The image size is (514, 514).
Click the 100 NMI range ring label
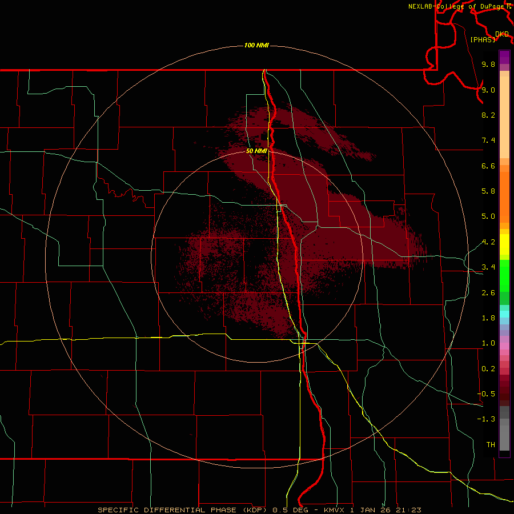click(256, 45)
